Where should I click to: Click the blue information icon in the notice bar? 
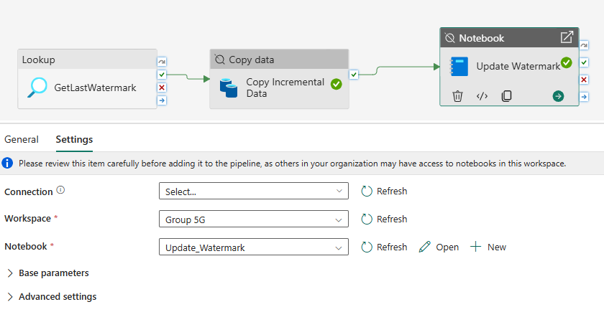[x=7, y=163]
